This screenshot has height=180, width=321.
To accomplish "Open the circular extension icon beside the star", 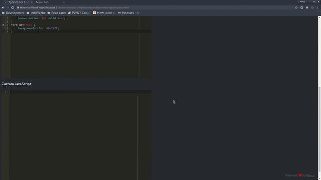I will [302, 8].
